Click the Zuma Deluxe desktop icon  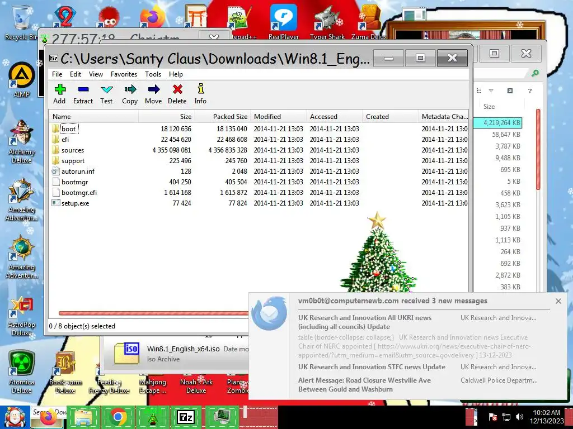pyautogui.click(x=368, y=22)
